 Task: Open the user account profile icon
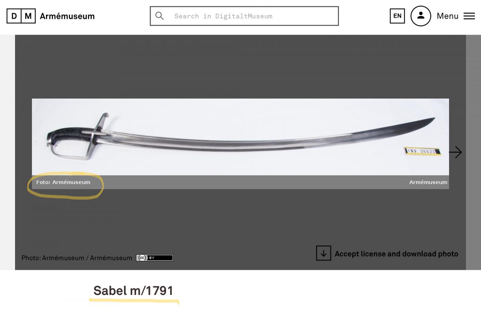pos(420,16)
